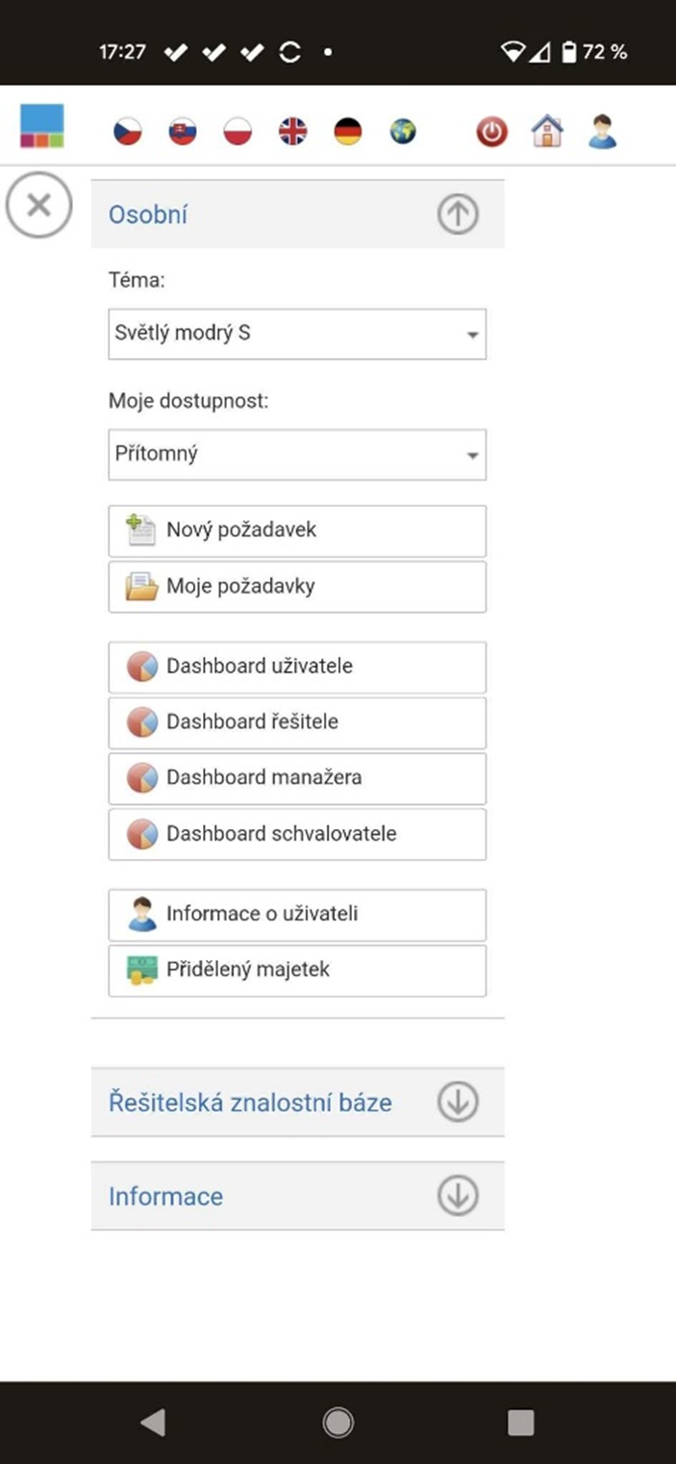Go to home via house icon
Image resolution: width=676 pixels, height=1464 pixels.
click(547, 131)
